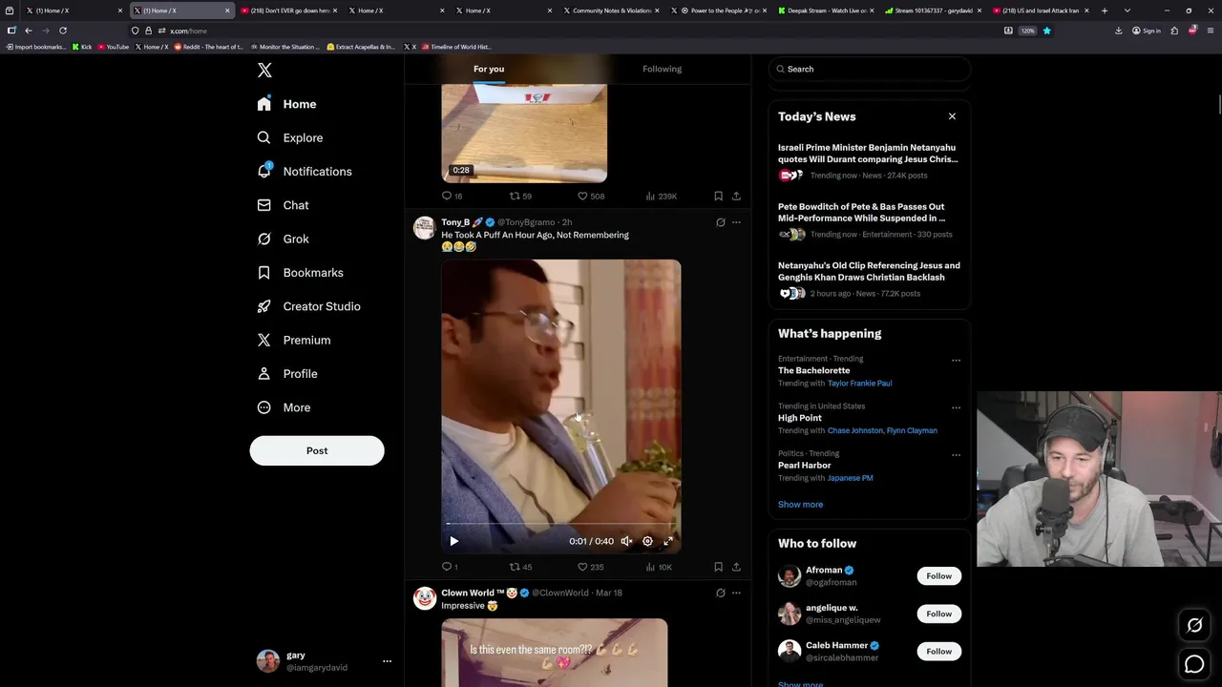
Task: Share the Tony_B post
Action: click(736, 567)
